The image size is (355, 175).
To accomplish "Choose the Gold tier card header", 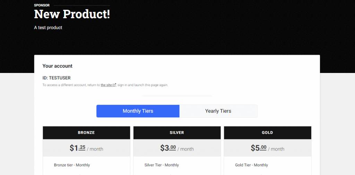I will coord(268,132).
